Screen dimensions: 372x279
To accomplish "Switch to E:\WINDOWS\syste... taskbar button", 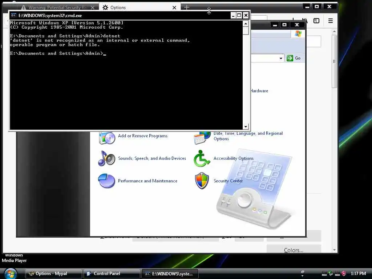I will coord(170,274).
